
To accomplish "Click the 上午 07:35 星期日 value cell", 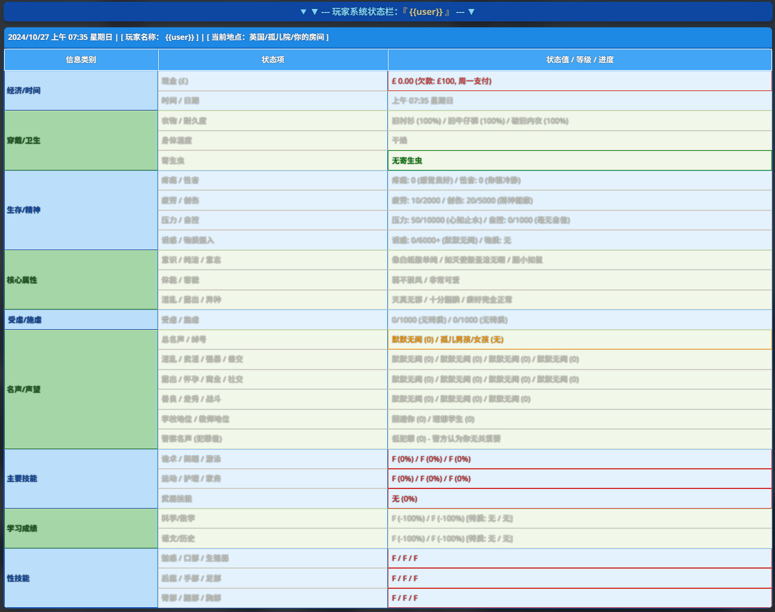I will coord(580,101).
